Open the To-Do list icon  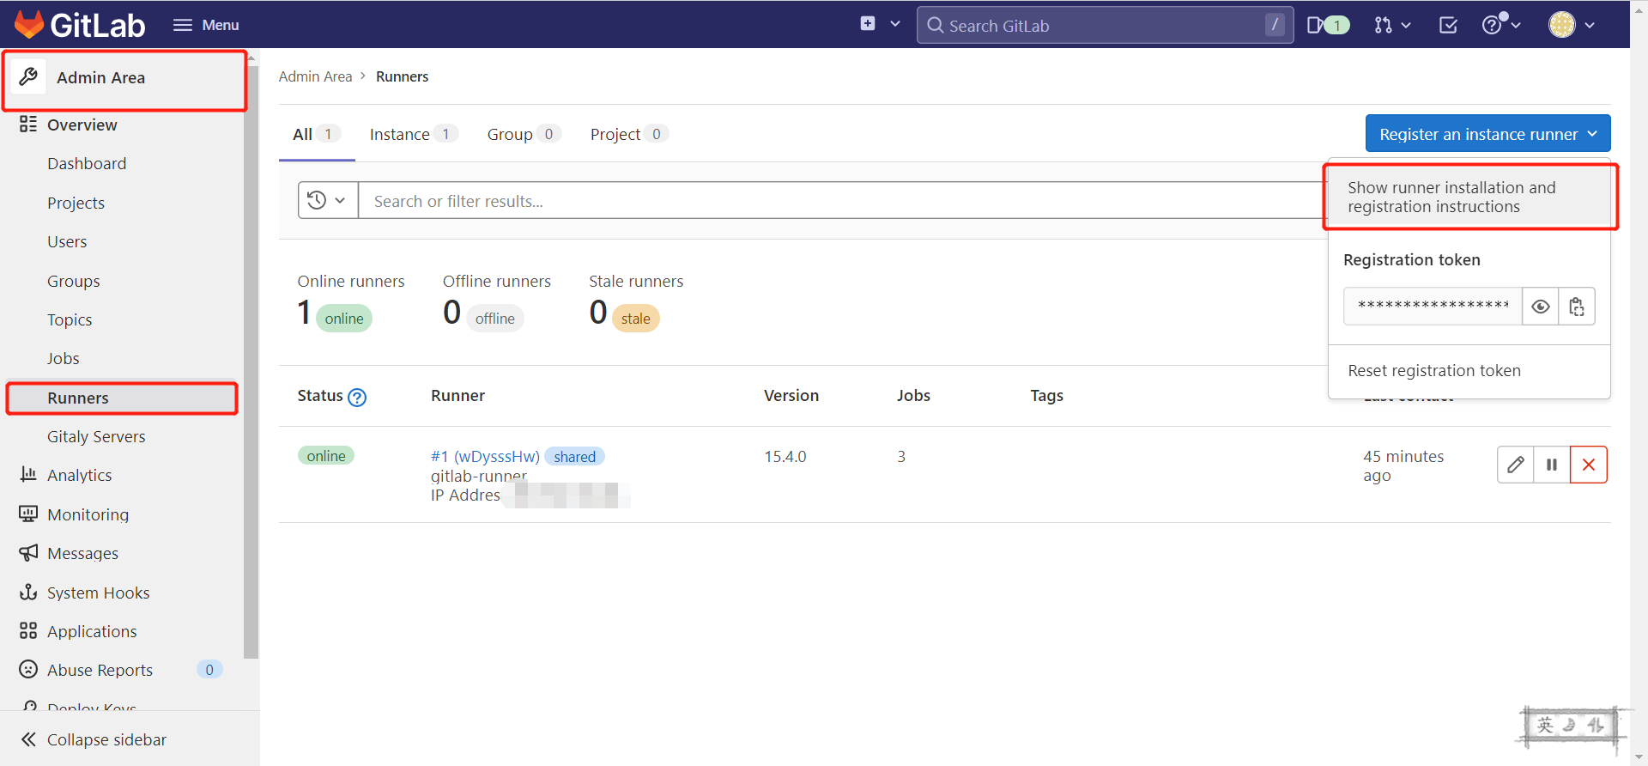[x=1448, y=25]
